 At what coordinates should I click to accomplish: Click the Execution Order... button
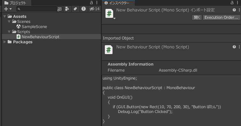[x=221, y=17]
